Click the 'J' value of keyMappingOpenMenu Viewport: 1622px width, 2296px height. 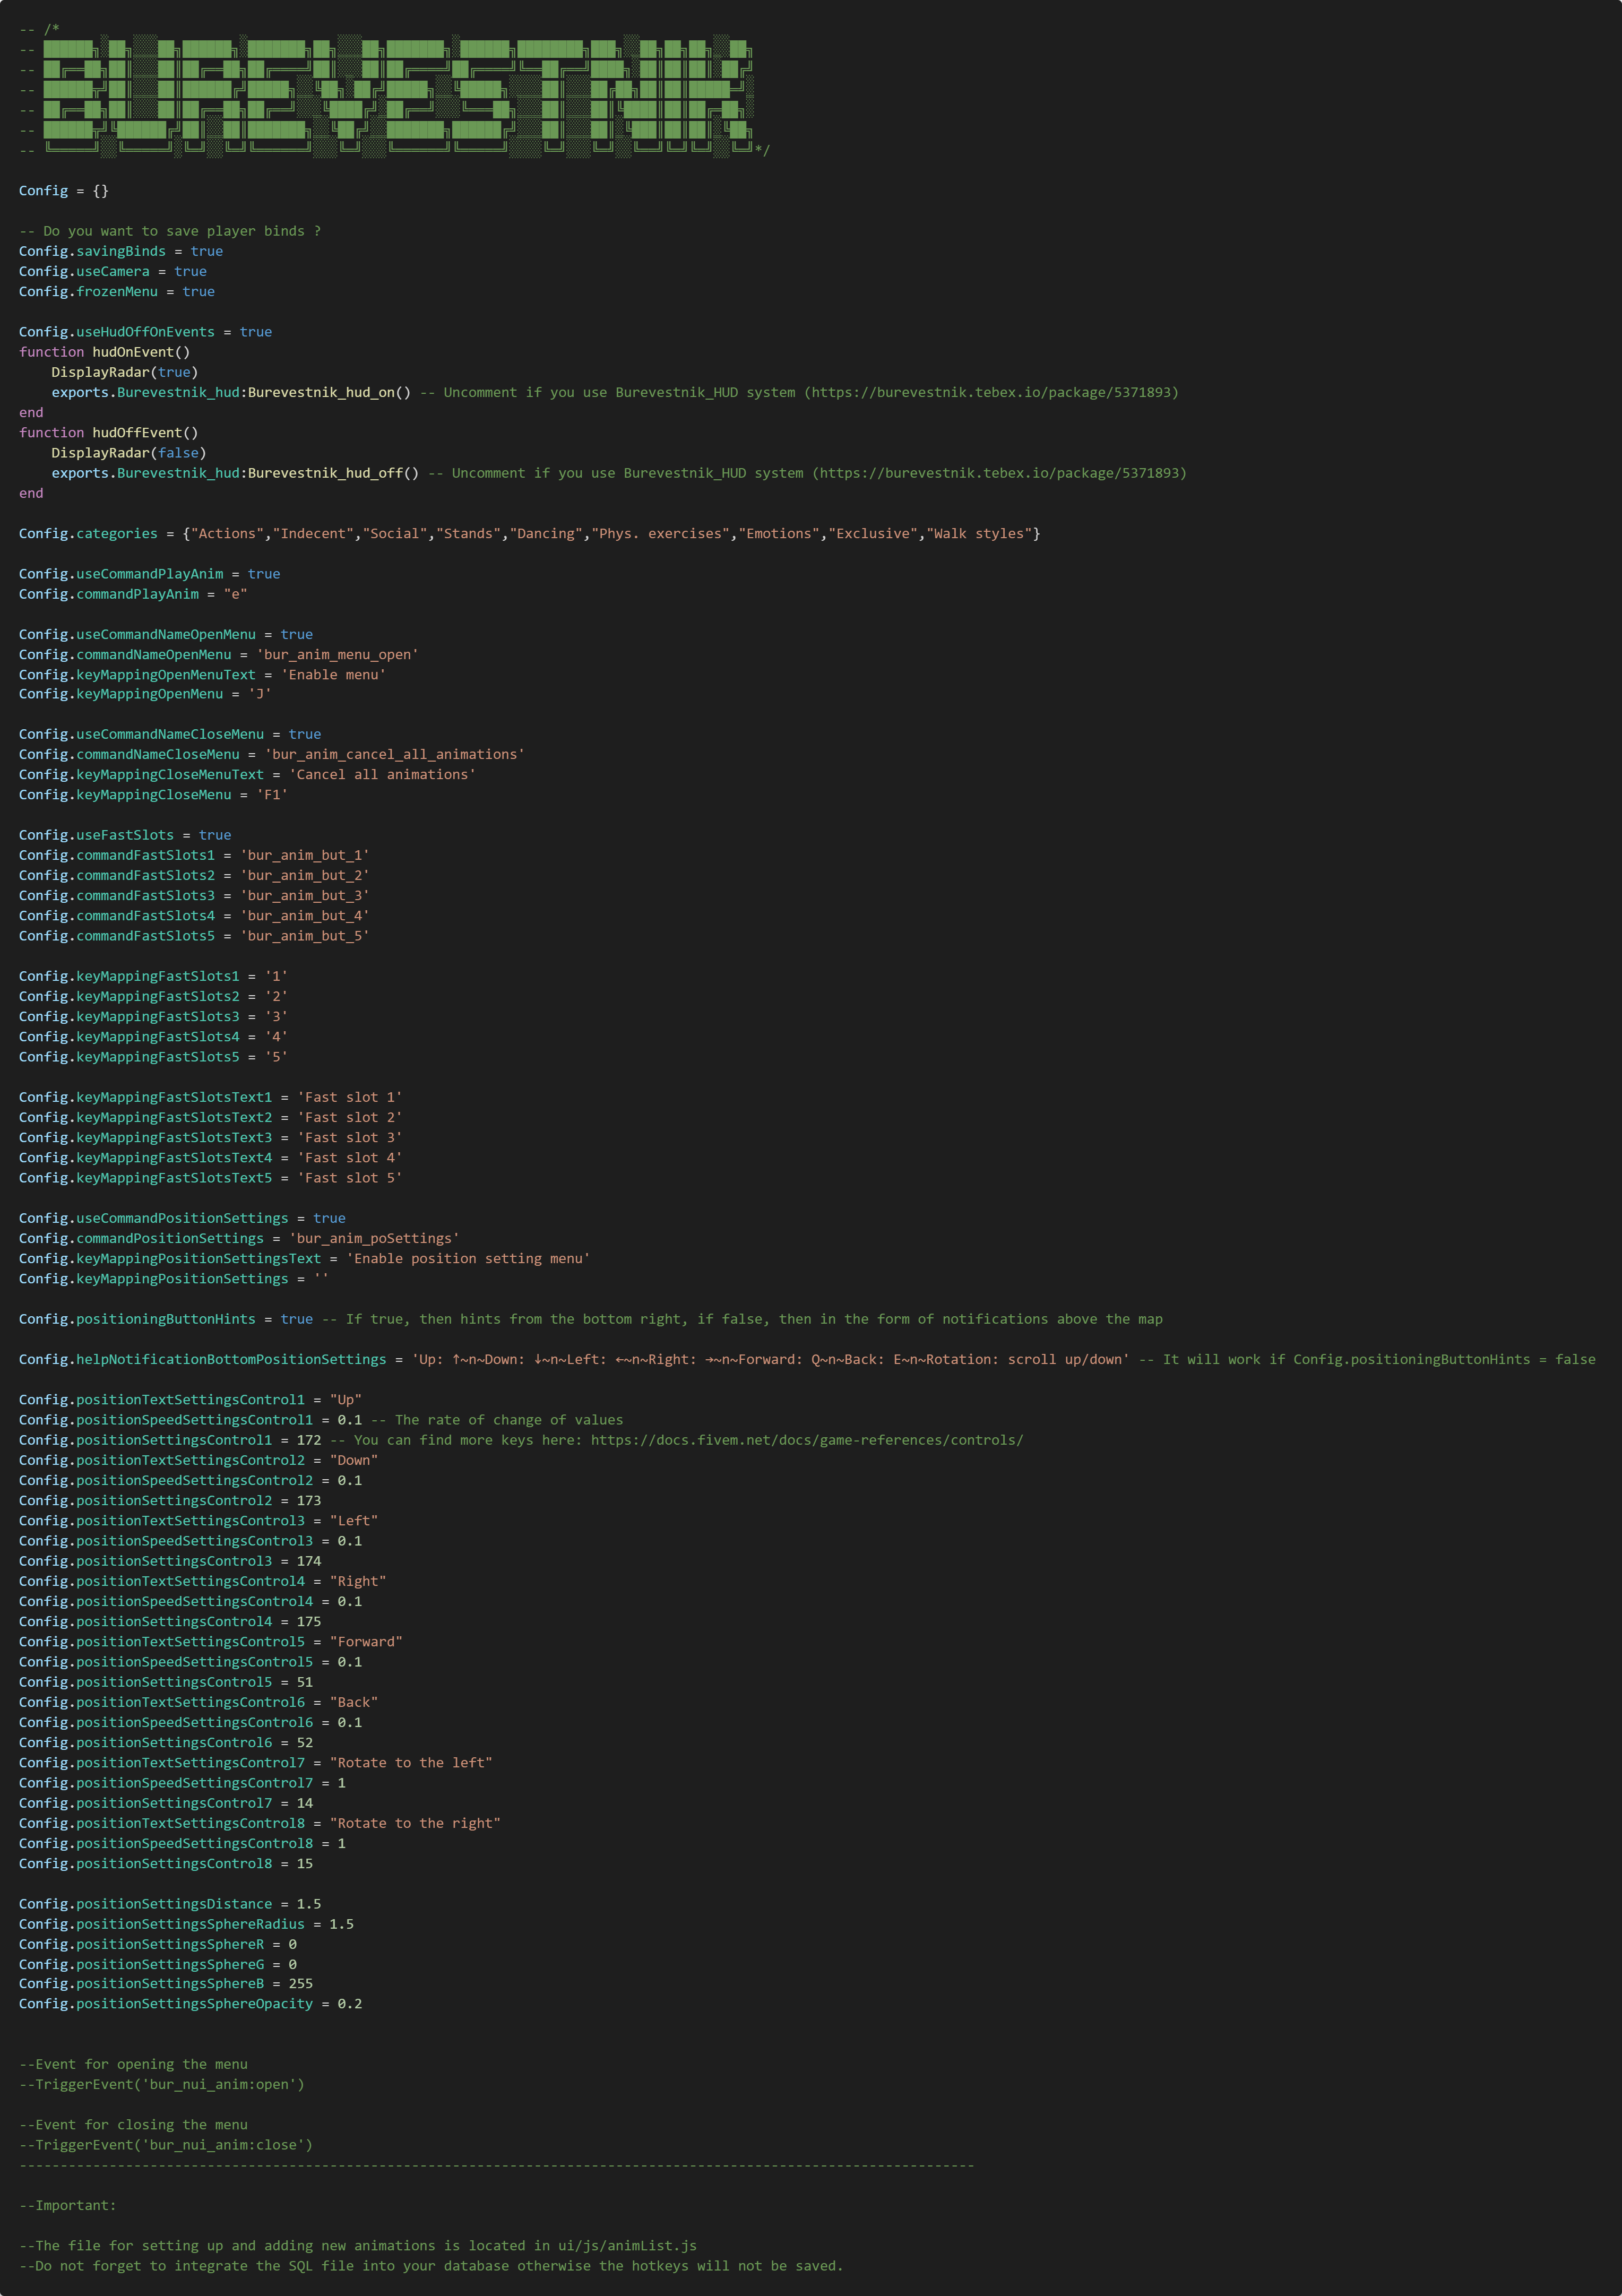(260, 694)
